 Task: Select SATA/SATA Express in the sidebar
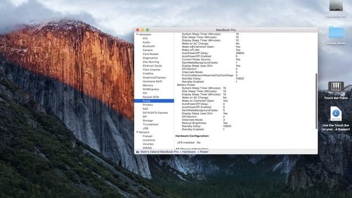tap(155, 113)
